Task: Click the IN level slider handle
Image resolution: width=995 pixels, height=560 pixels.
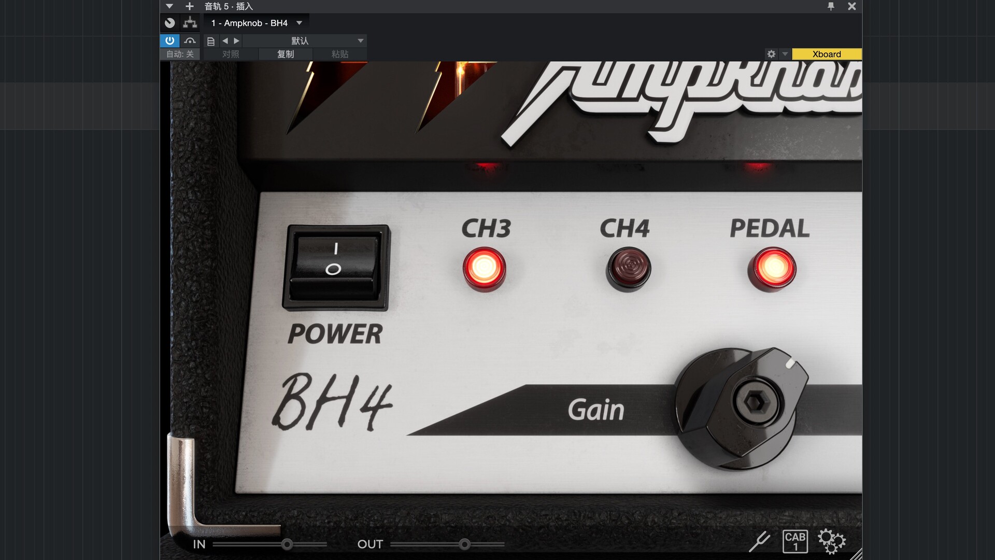Action: point(287,544)
